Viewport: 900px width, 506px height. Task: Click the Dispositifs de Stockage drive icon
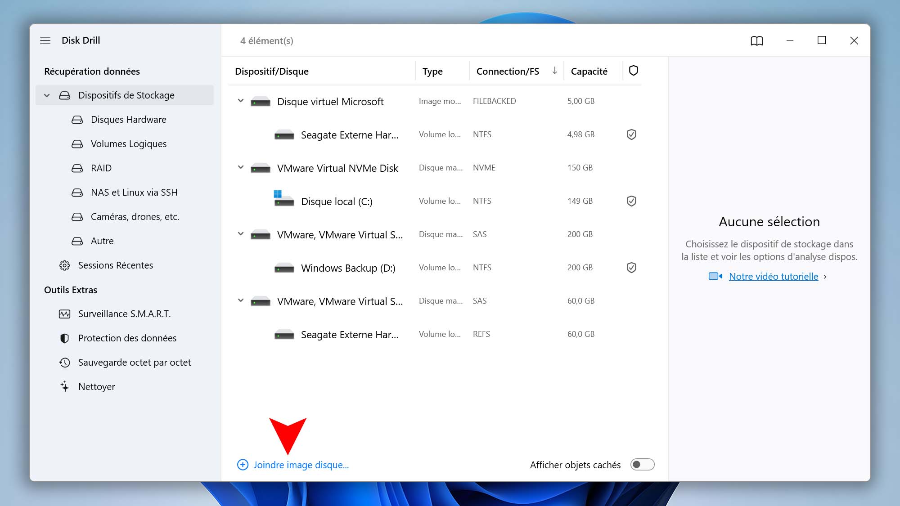pyautogui.click(x=64, y=95)
